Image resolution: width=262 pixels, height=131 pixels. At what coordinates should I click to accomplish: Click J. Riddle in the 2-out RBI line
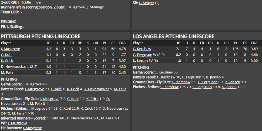tap(24, 2)
